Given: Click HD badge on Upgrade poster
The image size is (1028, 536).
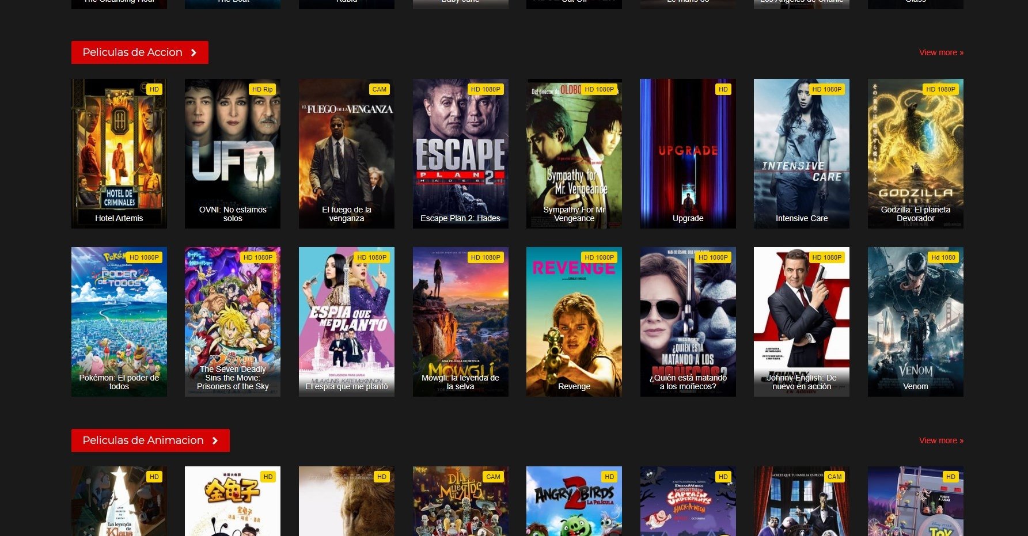Looking at the screenshot, I should 723,89.
